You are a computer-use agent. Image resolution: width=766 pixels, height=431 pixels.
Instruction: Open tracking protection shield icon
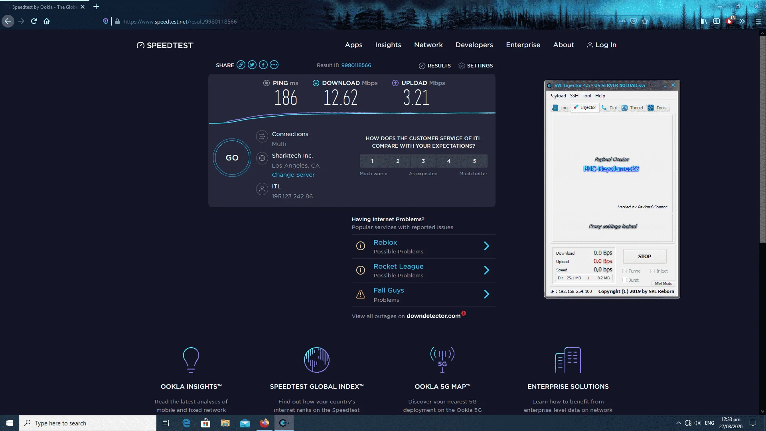[106, 22]
